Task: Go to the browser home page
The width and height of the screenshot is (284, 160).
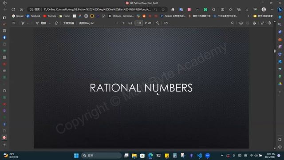Action: [x=21, y=9]
